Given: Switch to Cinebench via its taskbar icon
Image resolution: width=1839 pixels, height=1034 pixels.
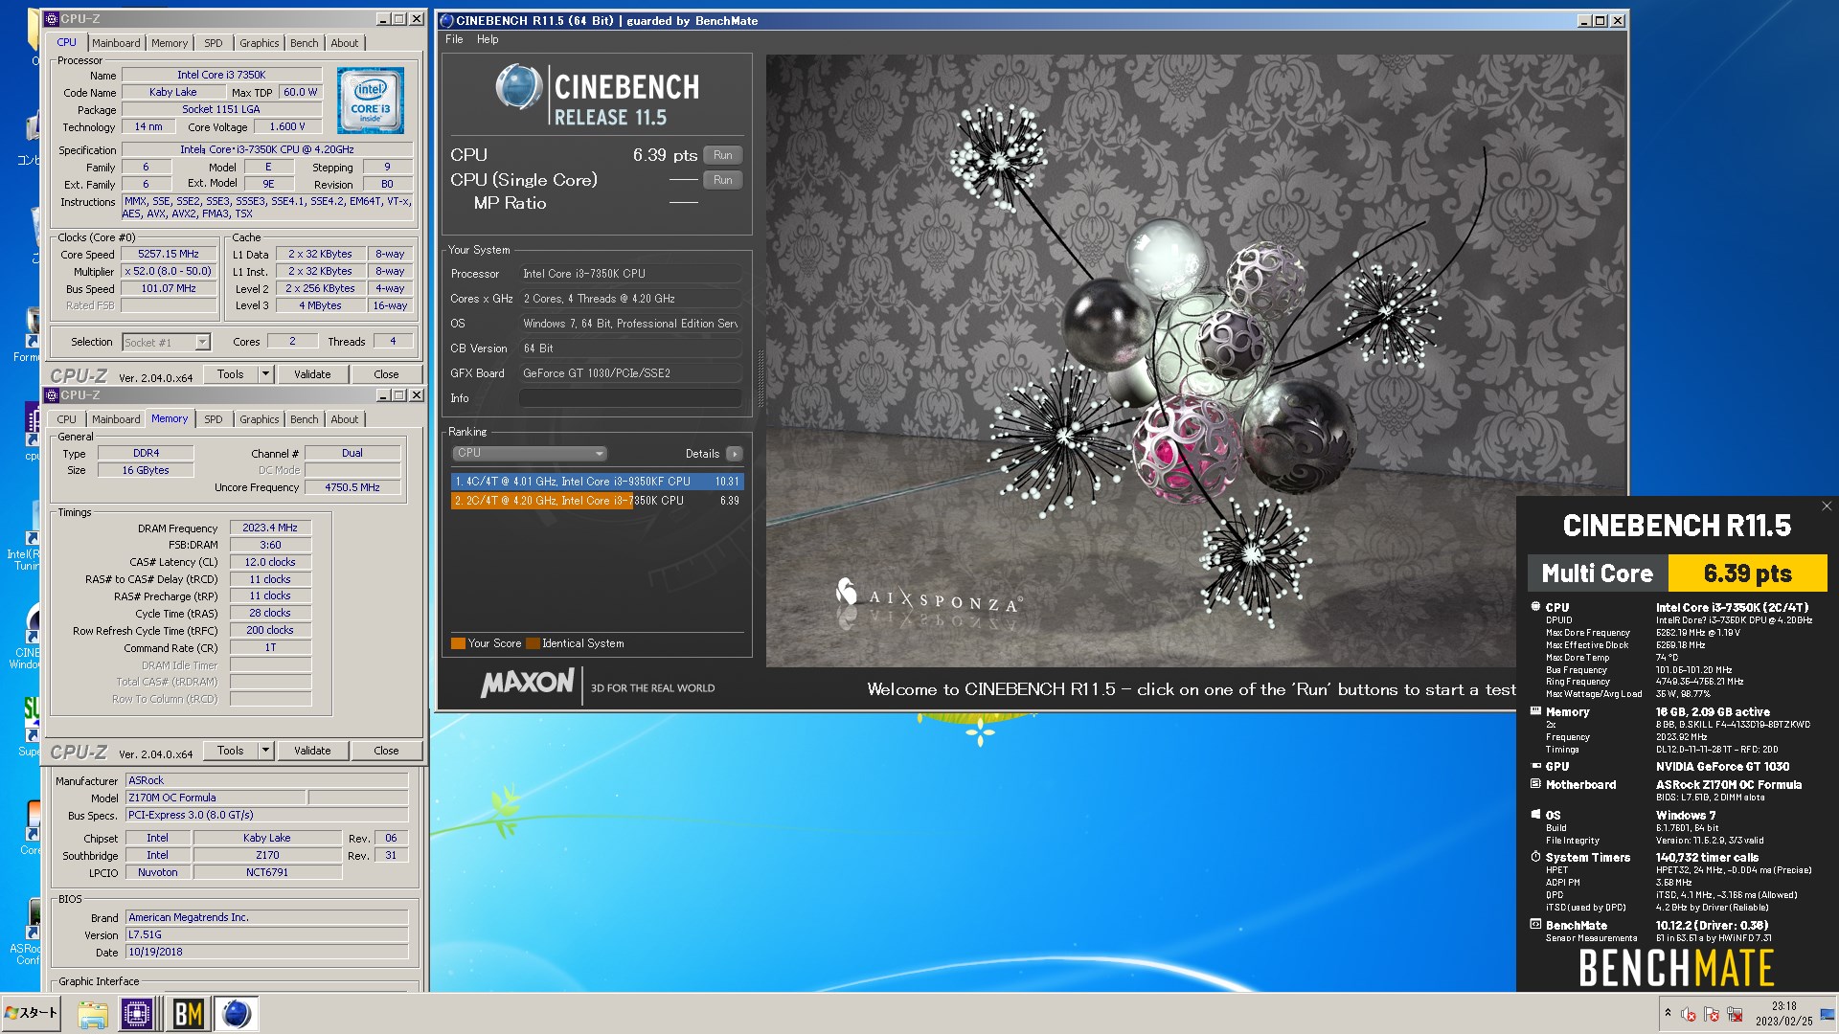Looking at the screenshot, I should point(236,1014).
